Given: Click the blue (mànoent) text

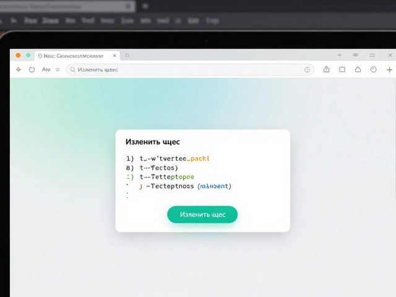Looking at the screenshot, I should (x=215, y=186).
